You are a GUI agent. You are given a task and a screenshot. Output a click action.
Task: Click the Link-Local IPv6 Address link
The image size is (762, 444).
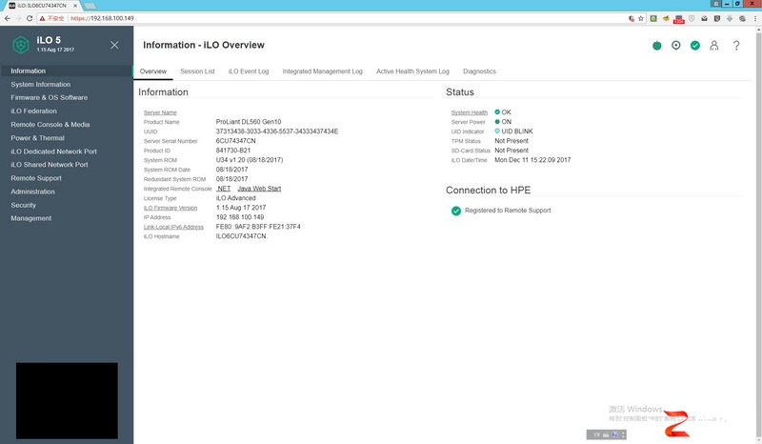173,227
